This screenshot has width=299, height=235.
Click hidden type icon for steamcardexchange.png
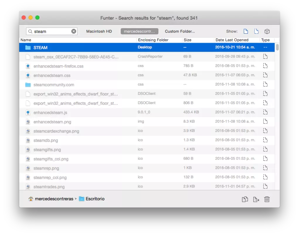(265, 131)
